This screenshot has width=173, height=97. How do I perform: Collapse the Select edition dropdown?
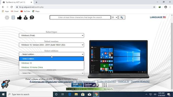51,54
